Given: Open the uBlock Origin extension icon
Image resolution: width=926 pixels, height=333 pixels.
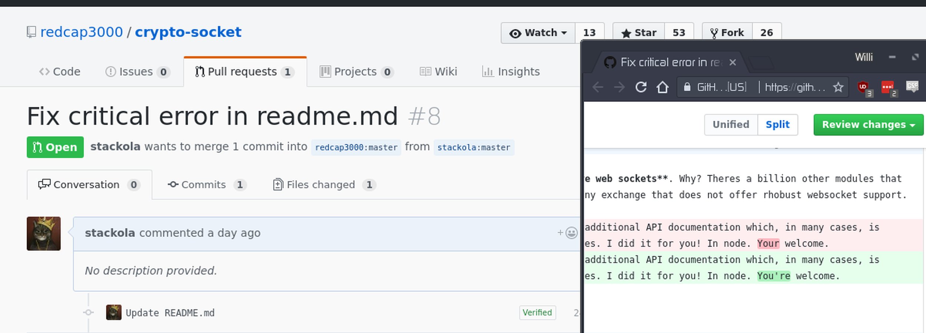Looking at the screenshot, I should click(x=863, y=87).
